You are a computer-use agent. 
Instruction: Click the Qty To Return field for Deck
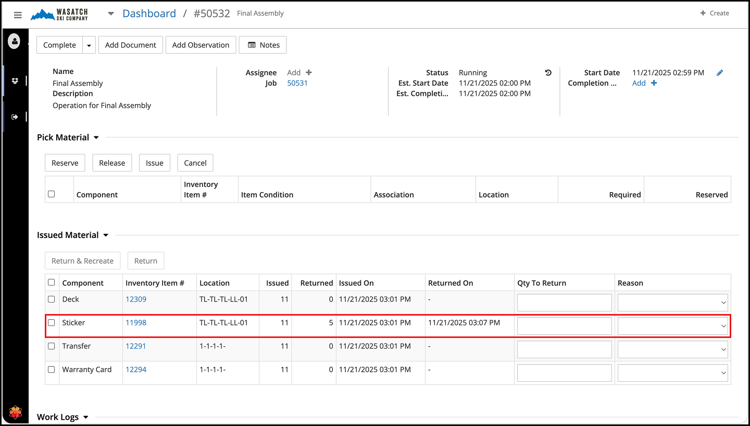coord(564,303)
